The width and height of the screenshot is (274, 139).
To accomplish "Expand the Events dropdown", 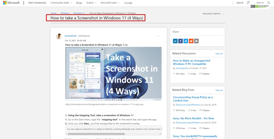I will tap(91, 3).
